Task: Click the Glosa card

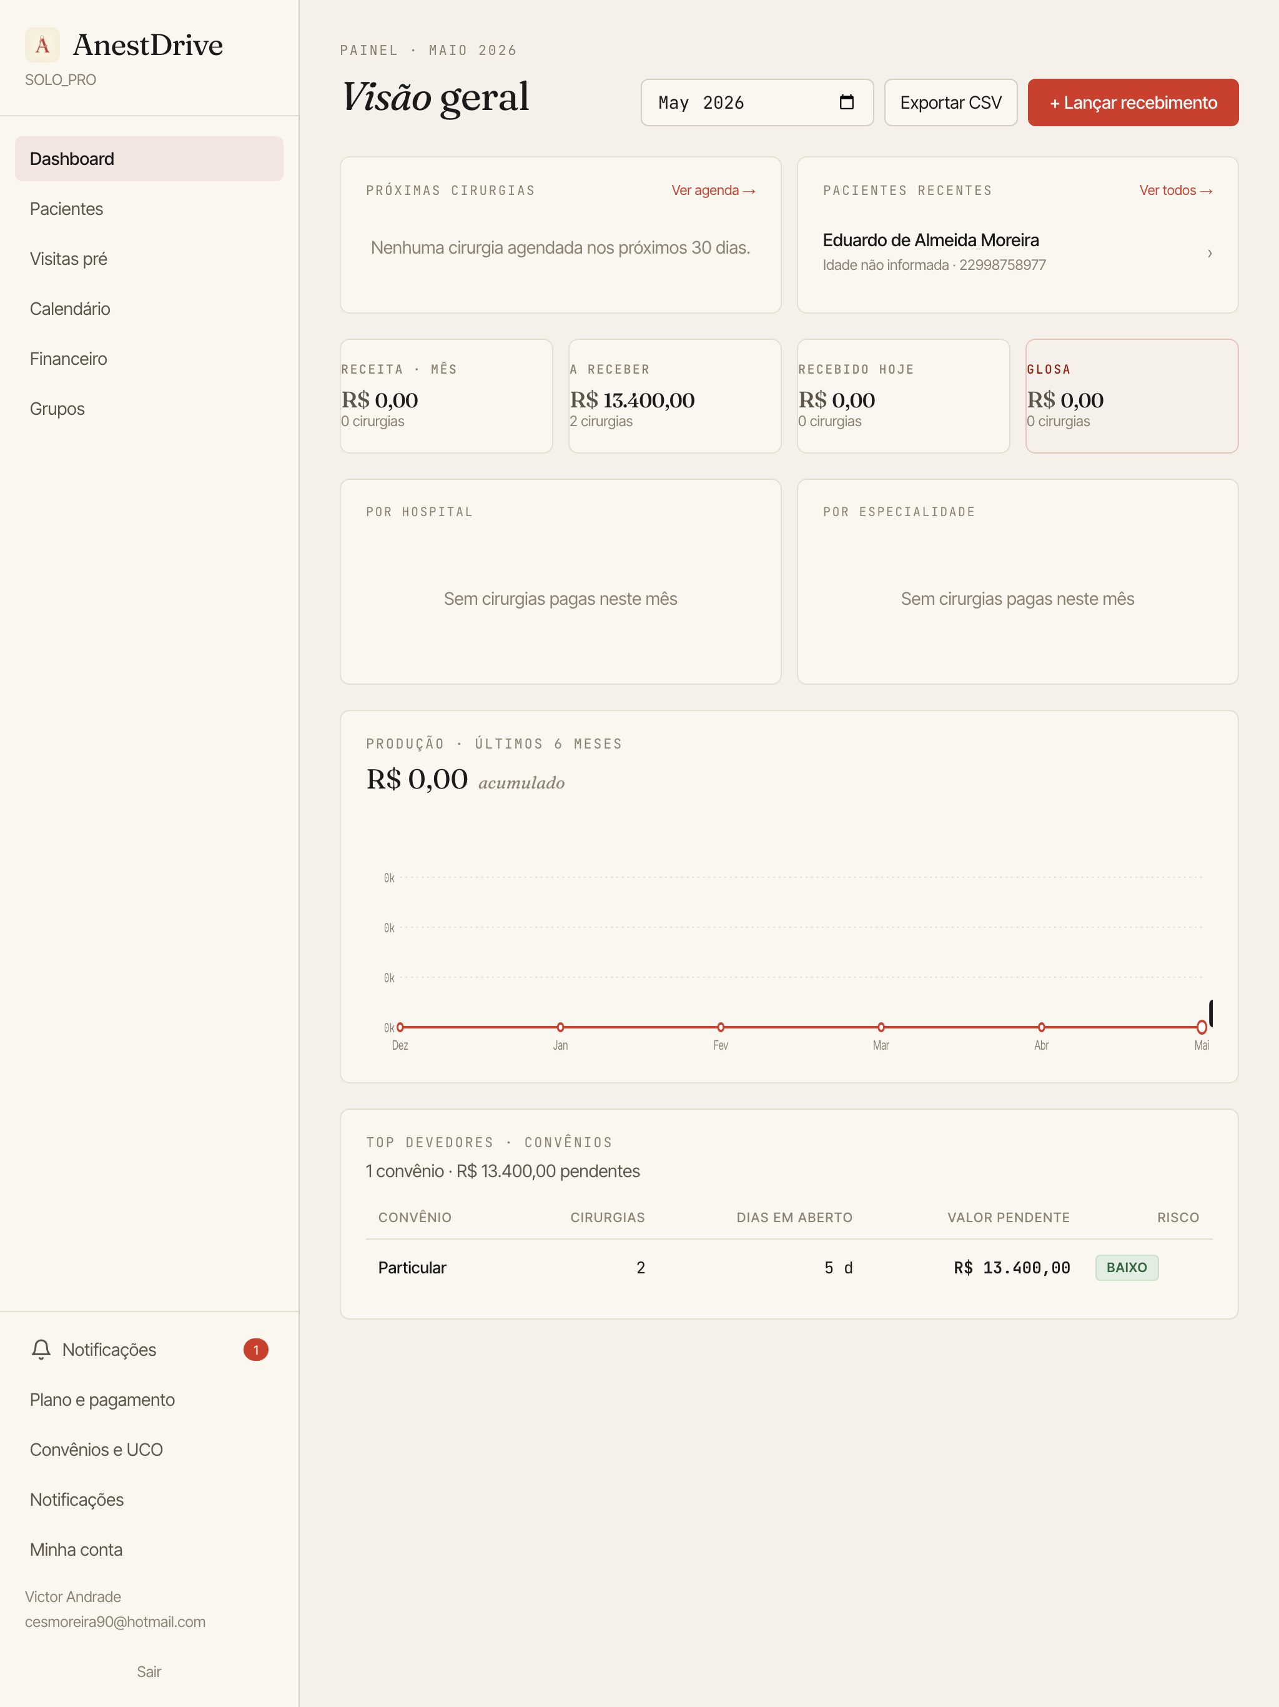Action: (x=1132, y=396)
